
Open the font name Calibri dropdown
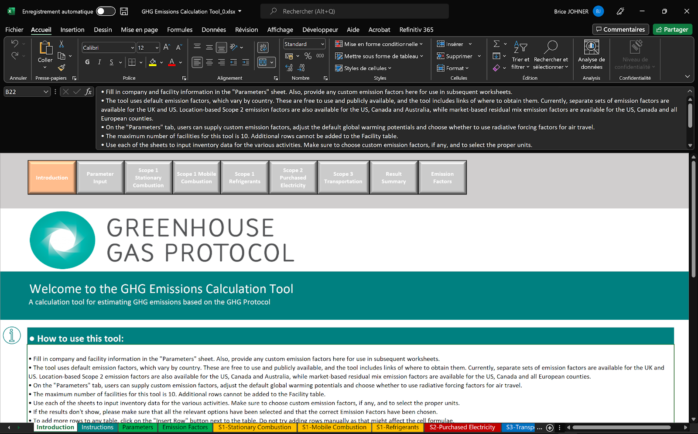pyautogui.click(x=132, y=48)
